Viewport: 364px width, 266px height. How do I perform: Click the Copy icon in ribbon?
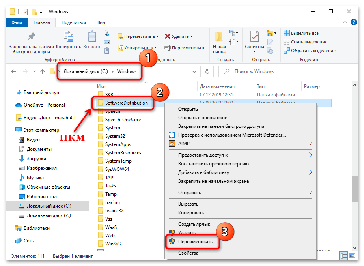click(69, 37)
